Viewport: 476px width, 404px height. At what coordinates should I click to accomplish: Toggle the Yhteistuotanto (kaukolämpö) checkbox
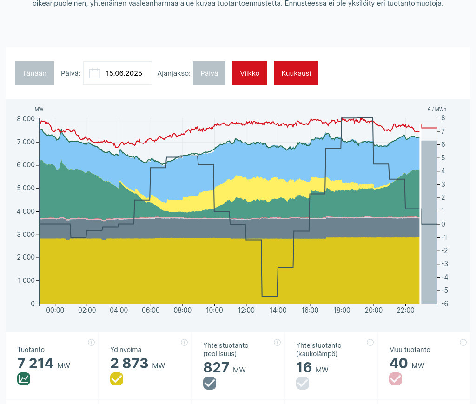303,383
